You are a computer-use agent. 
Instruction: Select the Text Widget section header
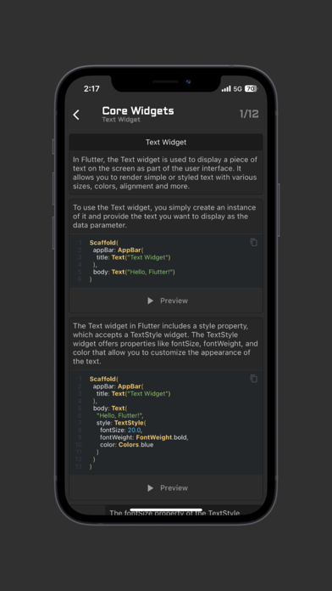click(x=166, y=142)
